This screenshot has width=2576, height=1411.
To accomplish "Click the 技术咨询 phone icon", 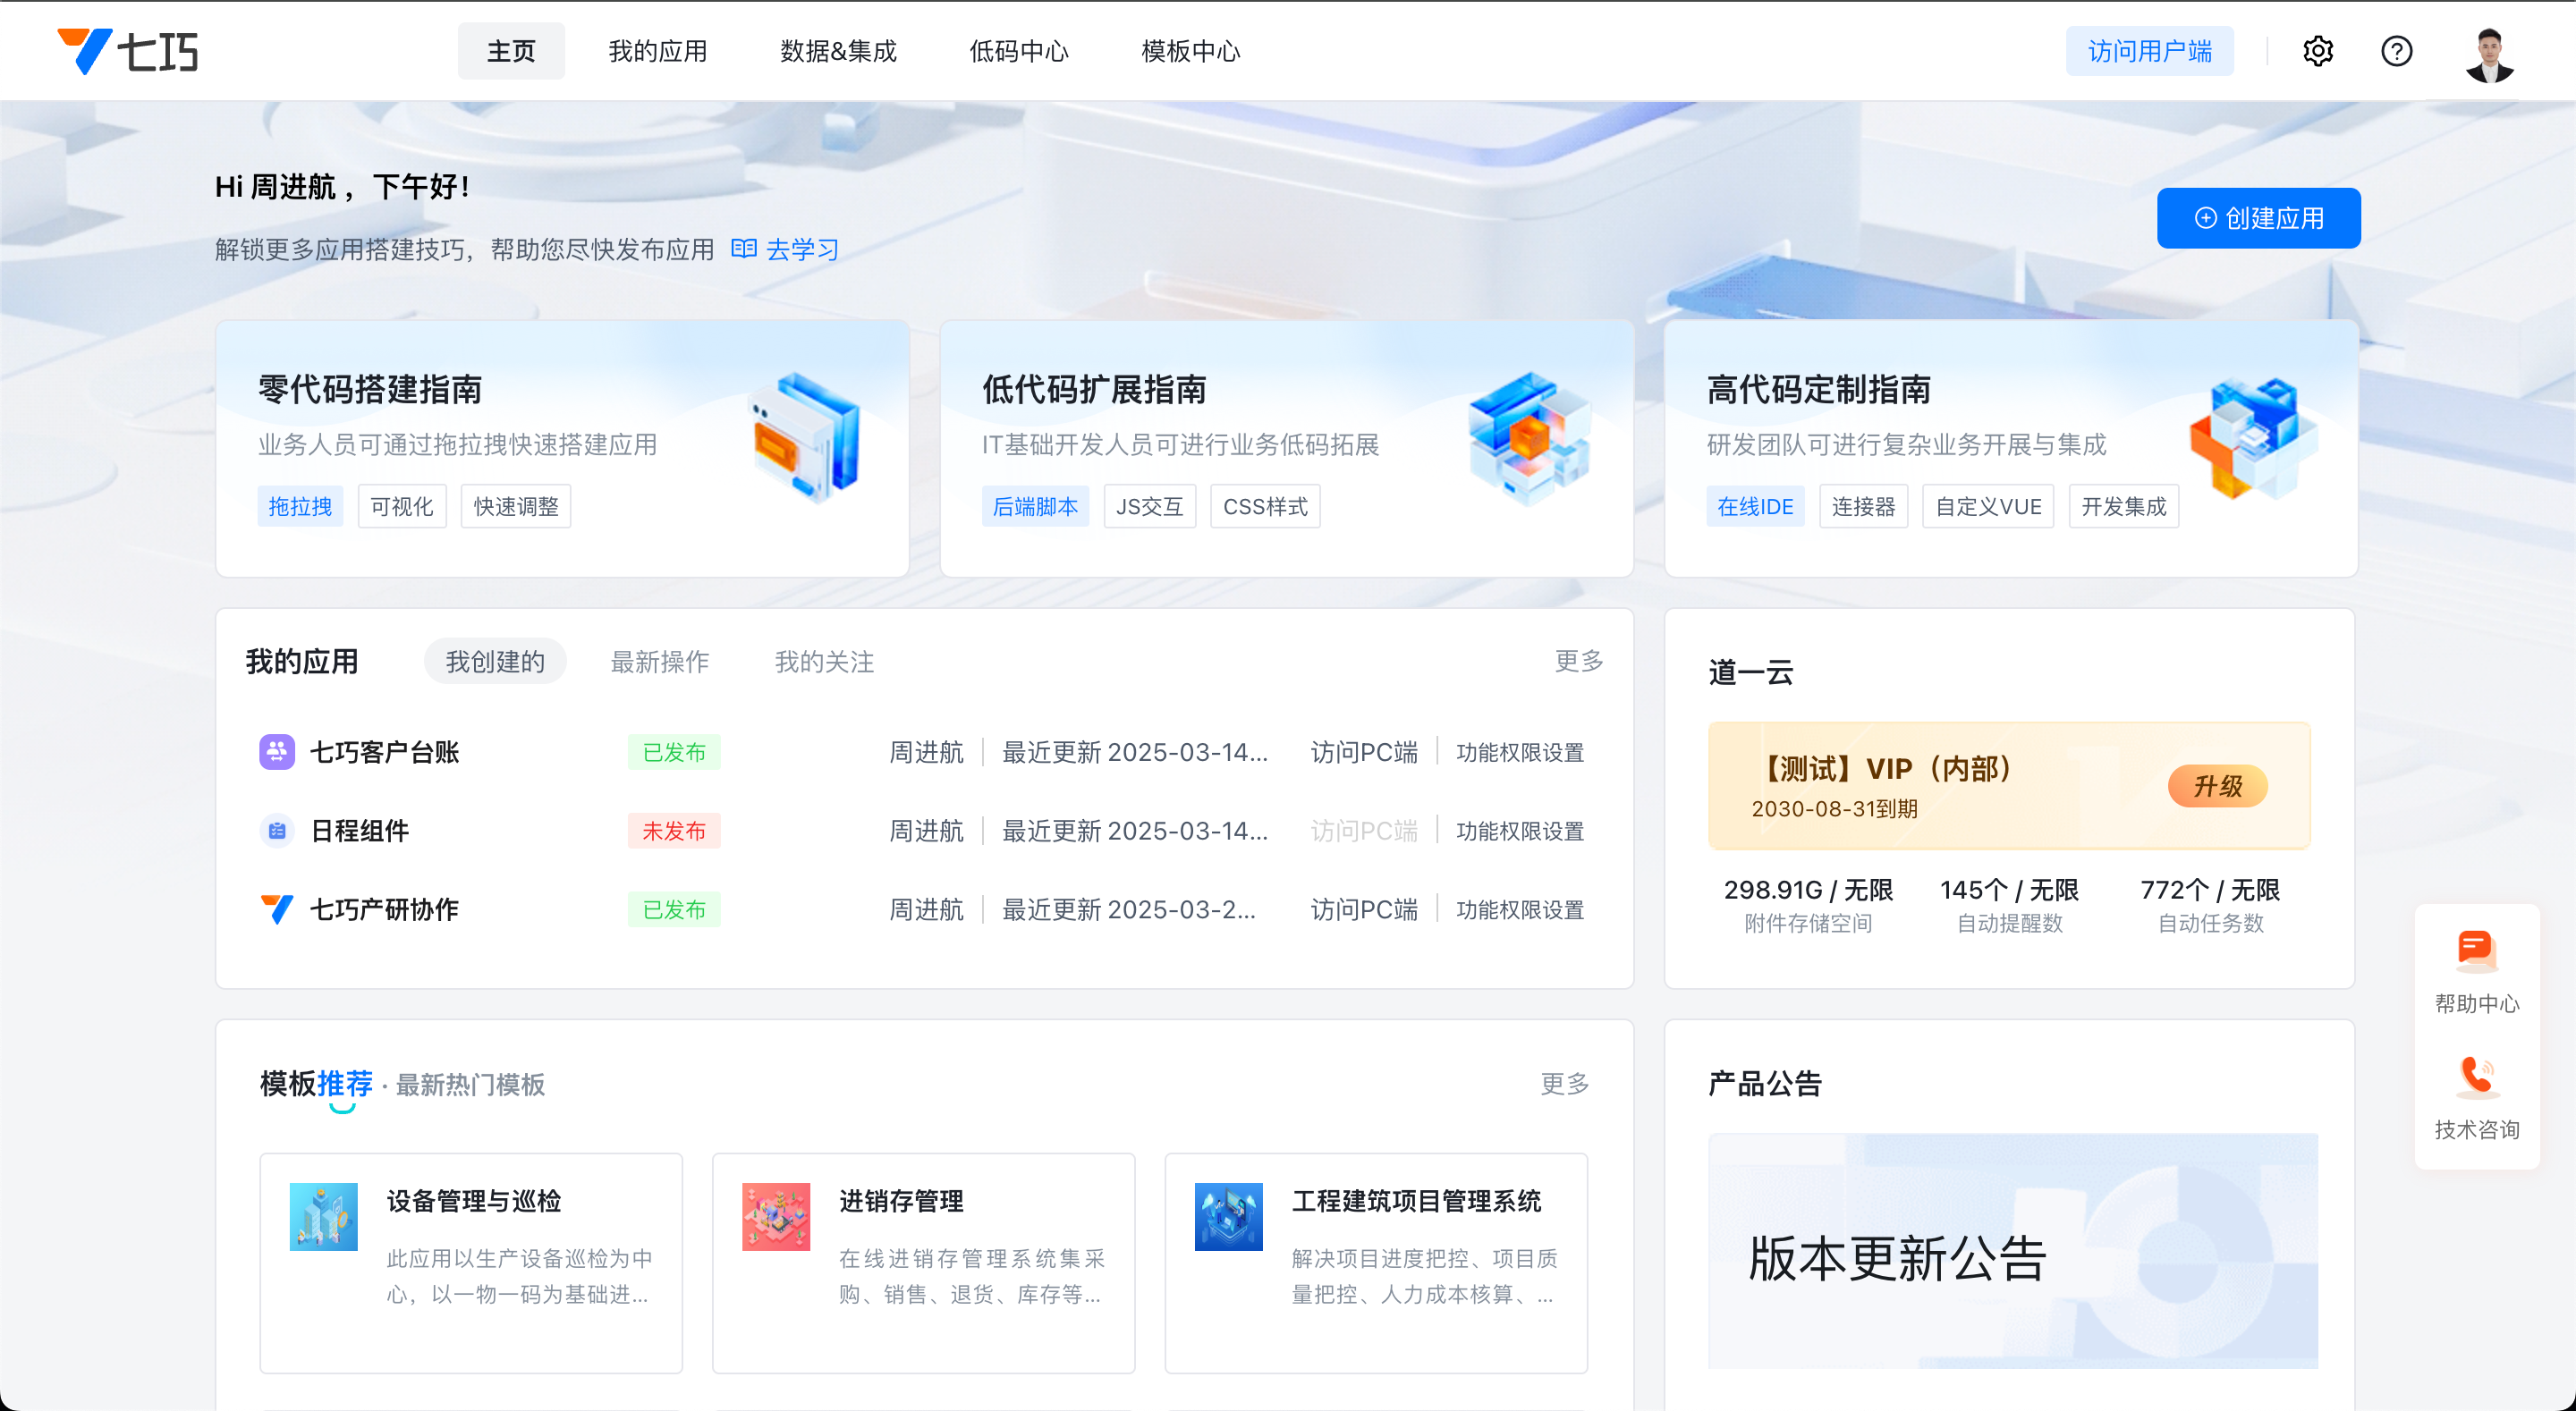I will coord(2476,1078).
